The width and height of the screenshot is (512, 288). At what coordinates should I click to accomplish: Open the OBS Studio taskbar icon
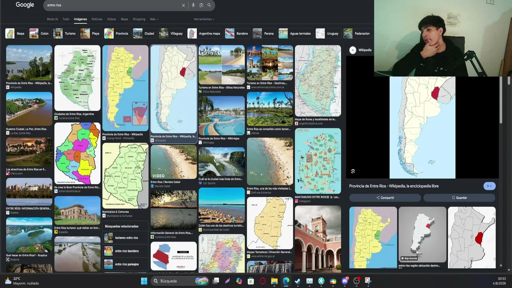(356, 281)
